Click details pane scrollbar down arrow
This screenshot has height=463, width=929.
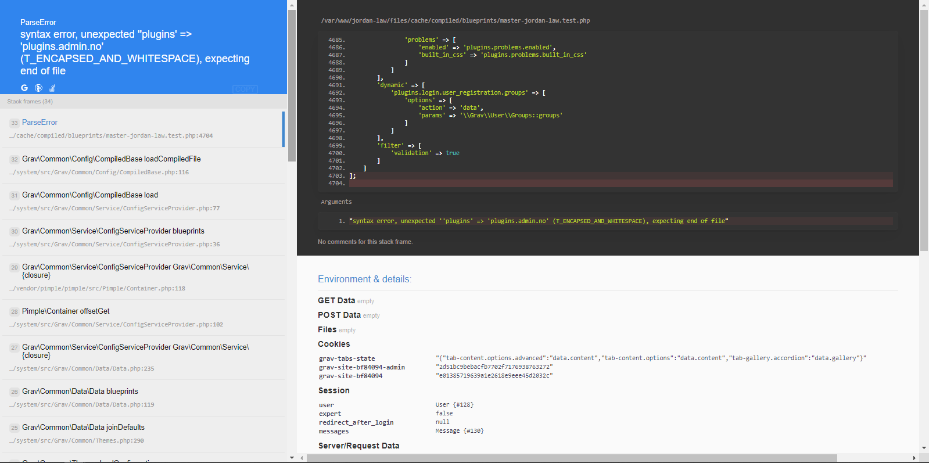pyautogui.click(x=924, y=448)
